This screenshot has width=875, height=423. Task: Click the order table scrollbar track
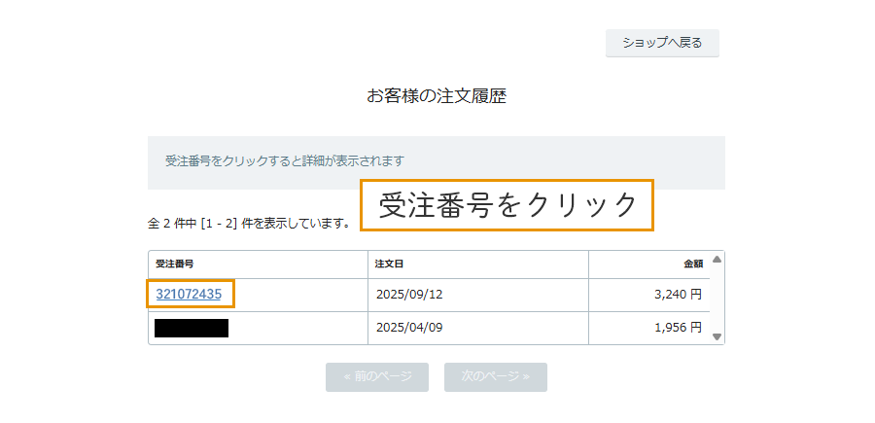pos(717,298)
